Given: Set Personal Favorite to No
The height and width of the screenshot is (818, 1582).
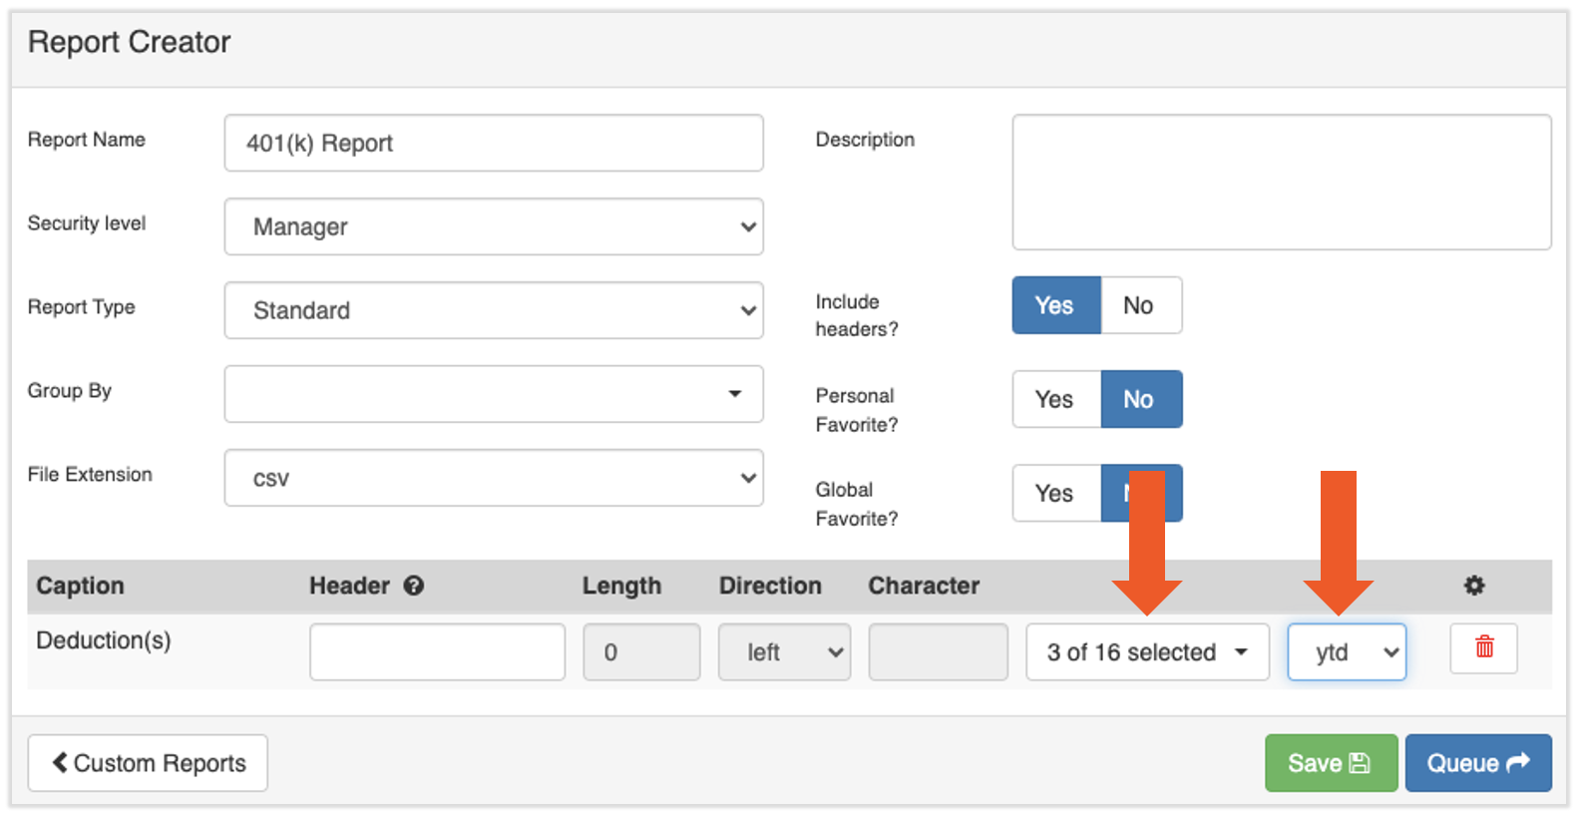Looking at the screenshot, I should (x=1140, y=399).
